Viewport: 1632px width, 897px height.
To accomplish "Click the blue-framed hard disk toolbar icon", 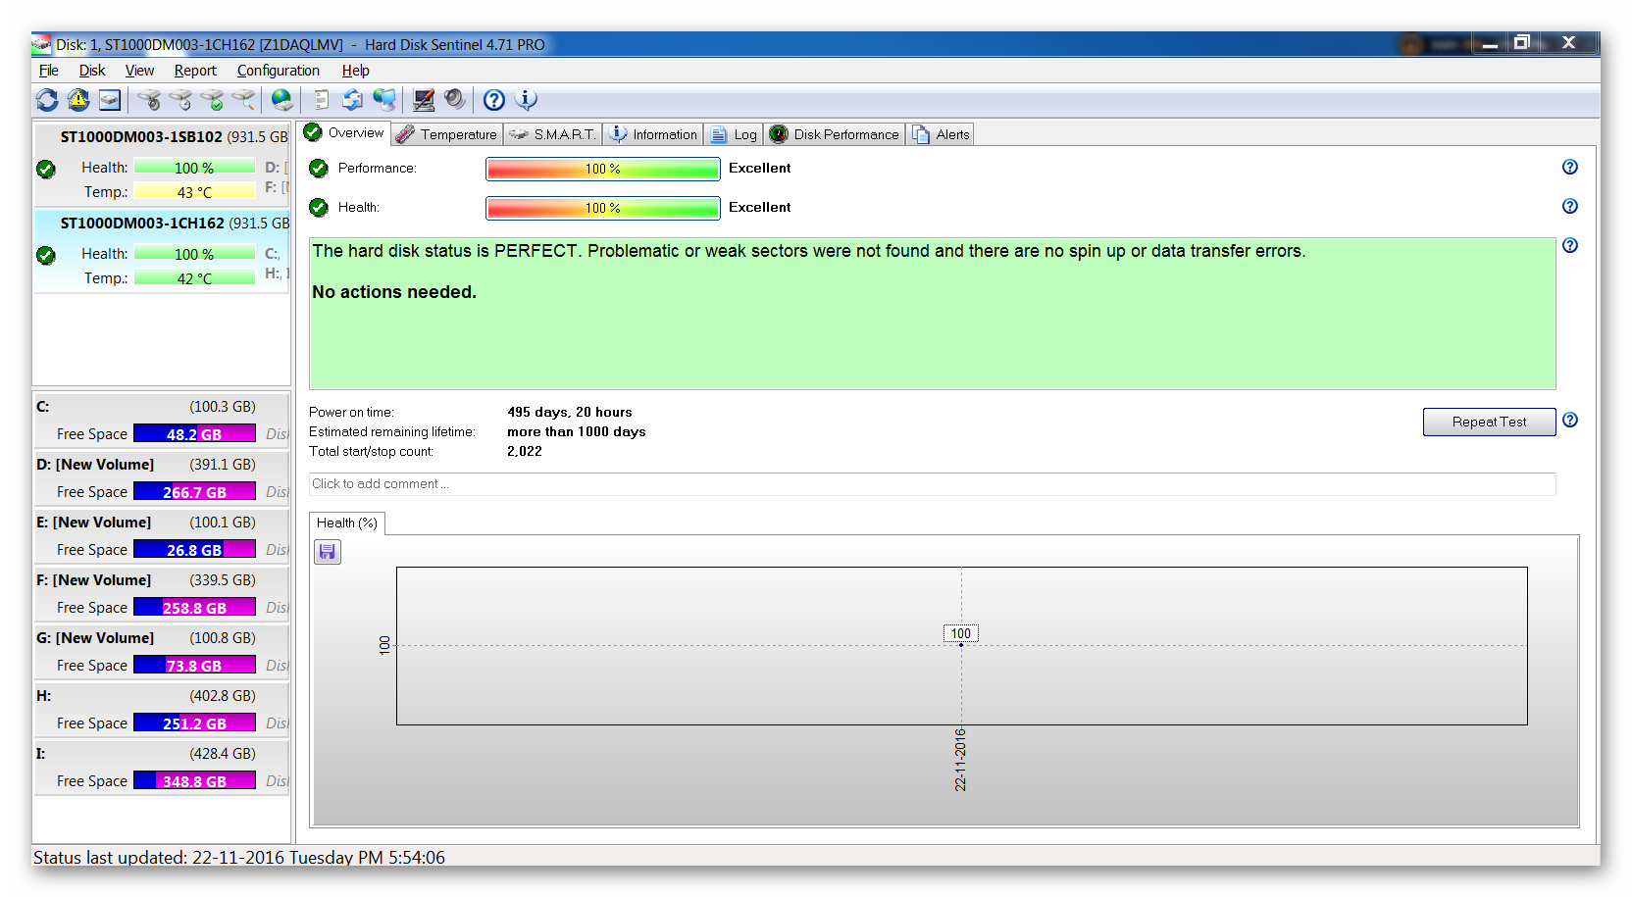I will click(x=110, y=100).
